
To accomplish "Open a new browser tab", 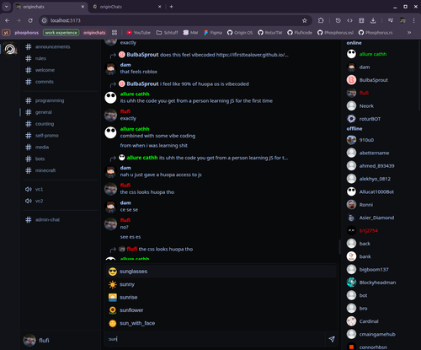I will click(171, 7).
